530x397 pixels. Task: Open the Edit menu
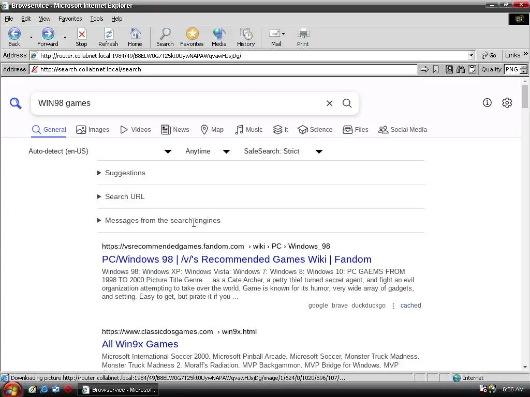point(26,19)
